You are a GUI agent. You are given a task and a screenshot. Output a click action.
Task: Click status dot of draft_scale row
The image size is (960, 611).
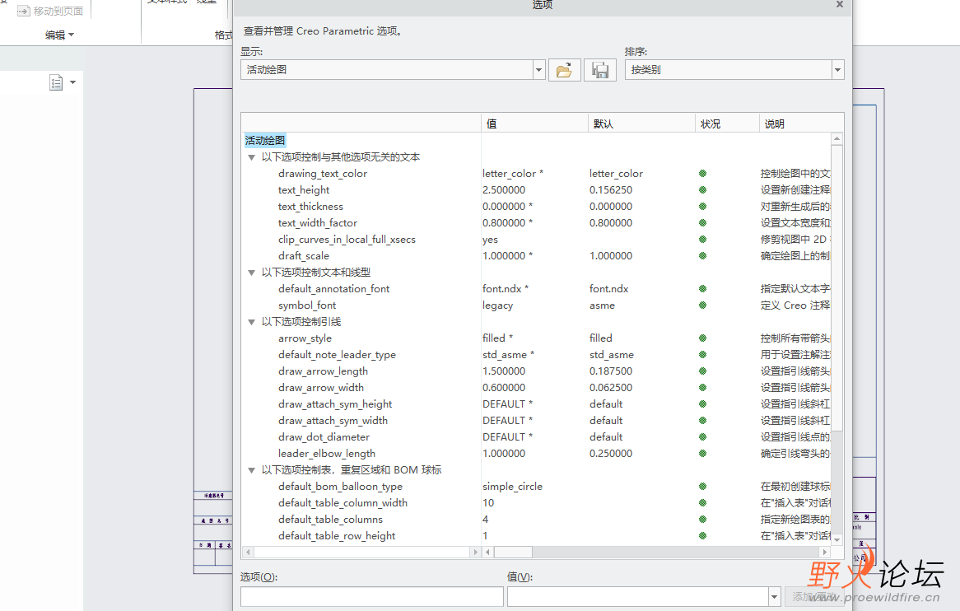pyautogui.click(x=703, y=256)
